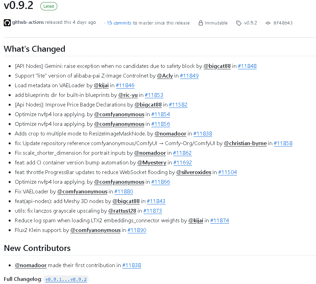This screenshot has height=284, width=316.
Task: Visit @silveroxides's profile
Action: point(194,172)
